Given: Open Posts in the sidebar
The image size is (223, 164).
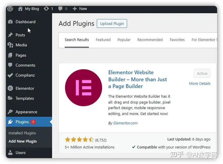Looking at the screenshot, I should 20,35.
